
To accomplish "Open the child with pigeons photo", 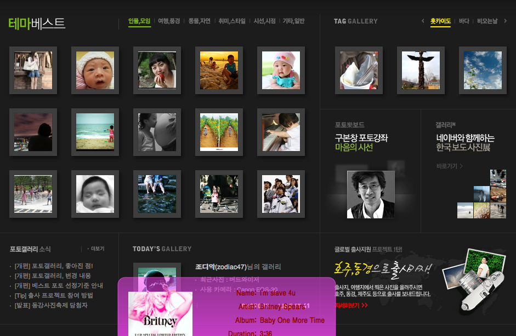I will 219,194.
